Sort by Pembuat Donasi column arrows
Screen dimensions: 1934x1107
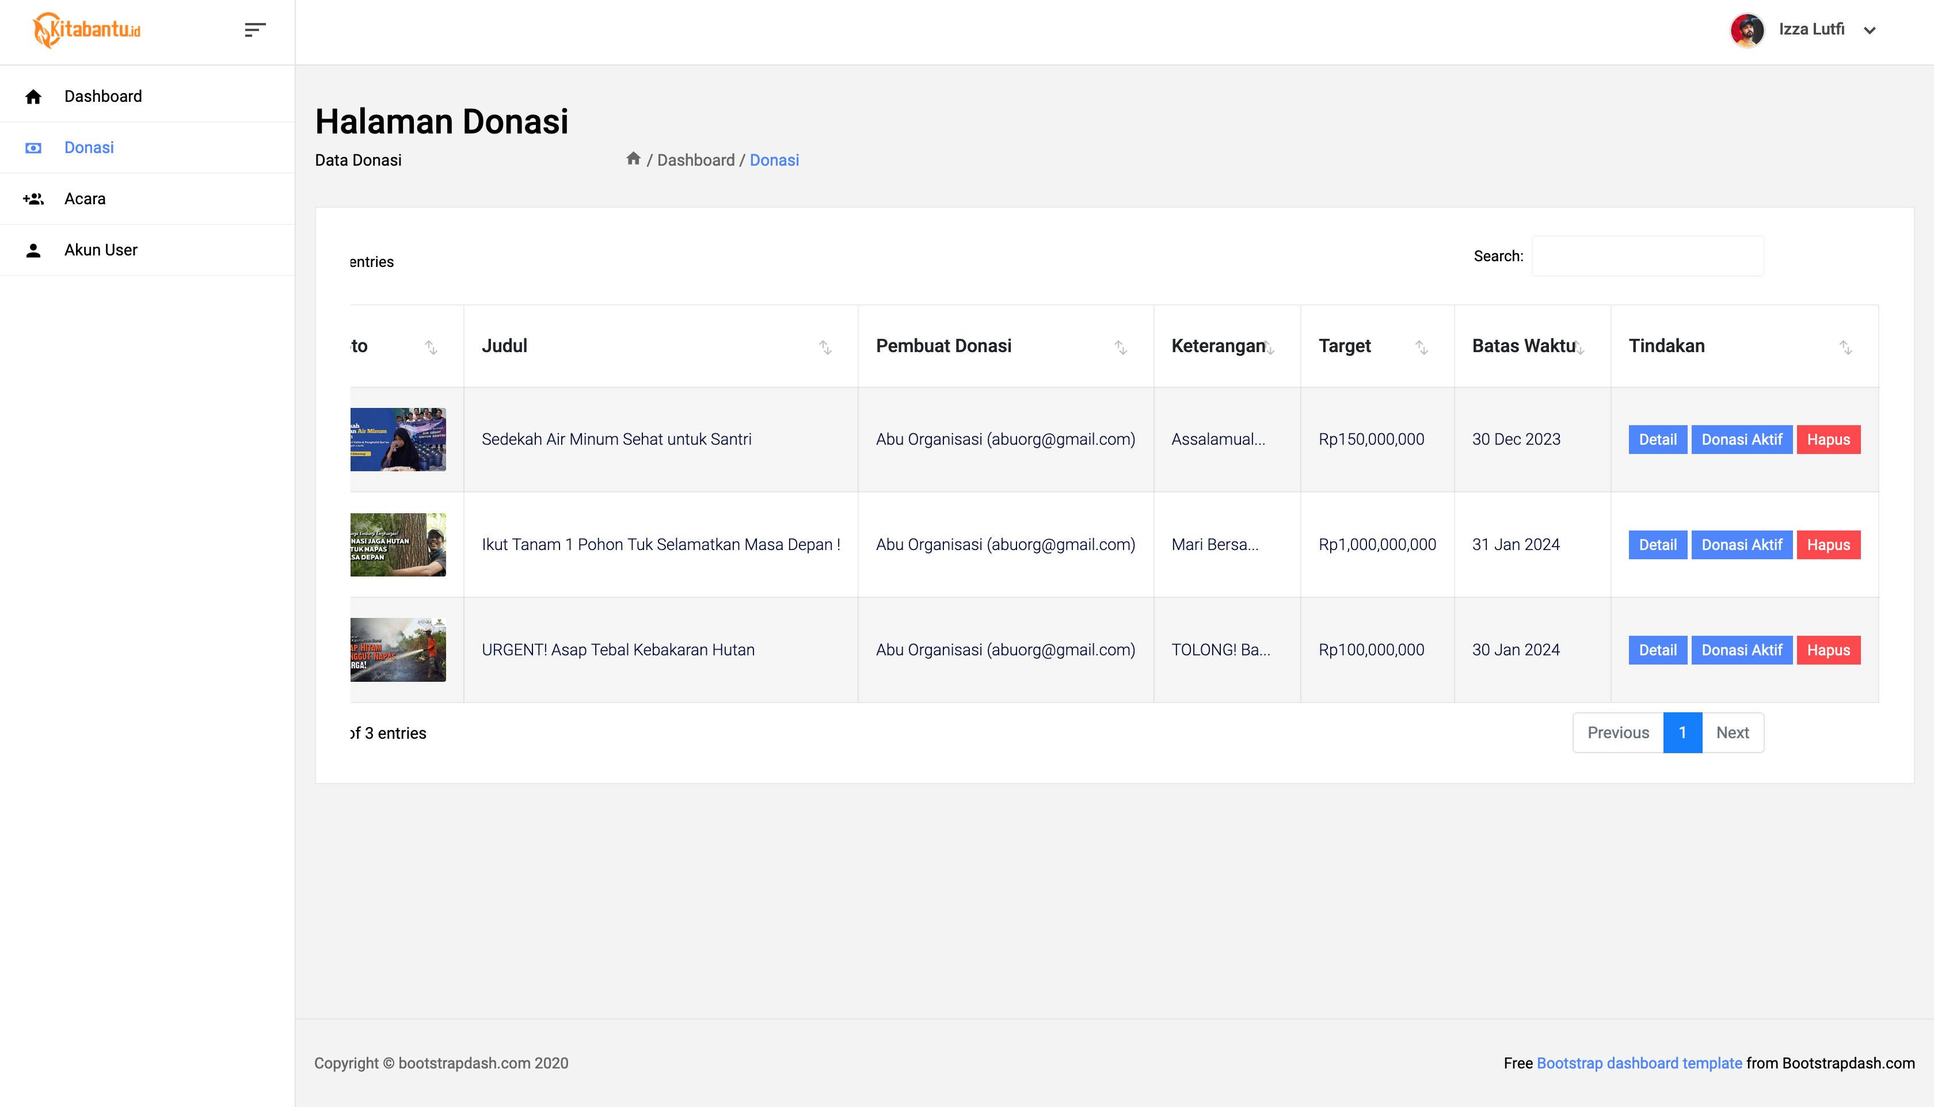click(1120, 347)
